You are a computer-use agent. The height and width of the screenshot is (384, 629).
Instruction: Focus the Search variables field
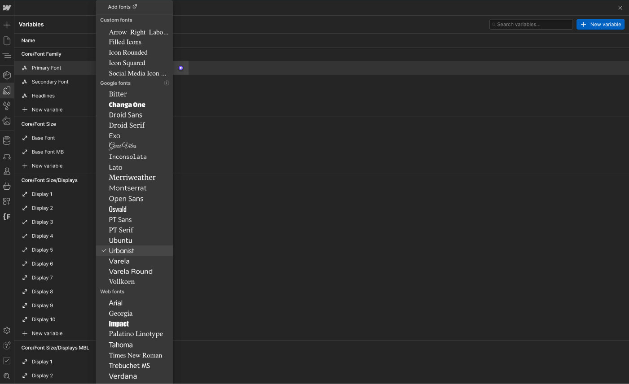point(531,24)
